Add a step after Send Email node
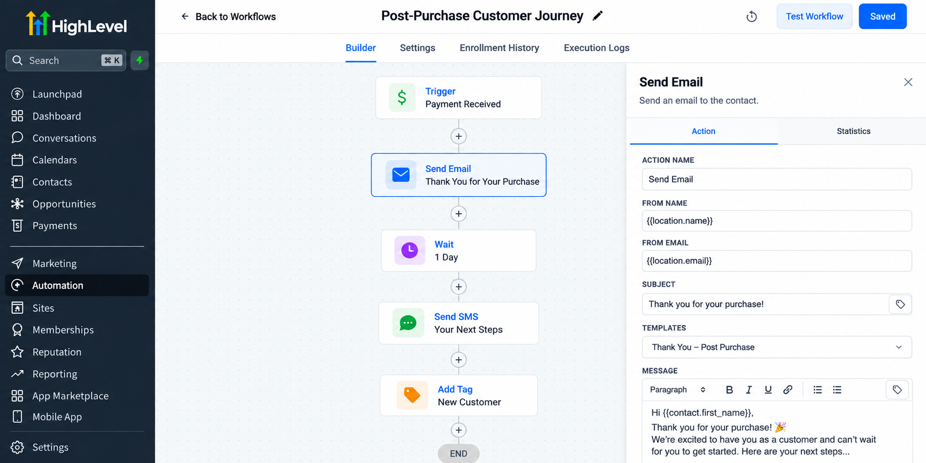926x463 pixels. point(458,213)
